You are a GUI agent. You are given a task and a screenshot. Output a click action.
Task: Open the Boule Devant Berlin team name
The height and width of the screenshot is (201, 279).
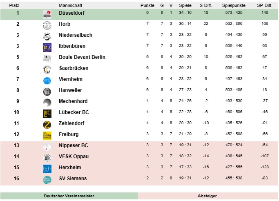[x=82, y=57]
